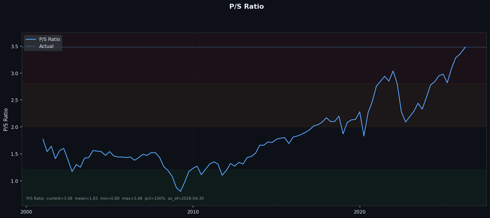
Task: Click the P/S Ratio chart title
Action: tap(246, 7)
